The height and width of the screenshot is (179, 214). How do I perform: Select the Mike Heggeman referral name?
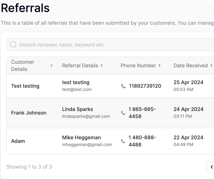[x=82, y=137]
